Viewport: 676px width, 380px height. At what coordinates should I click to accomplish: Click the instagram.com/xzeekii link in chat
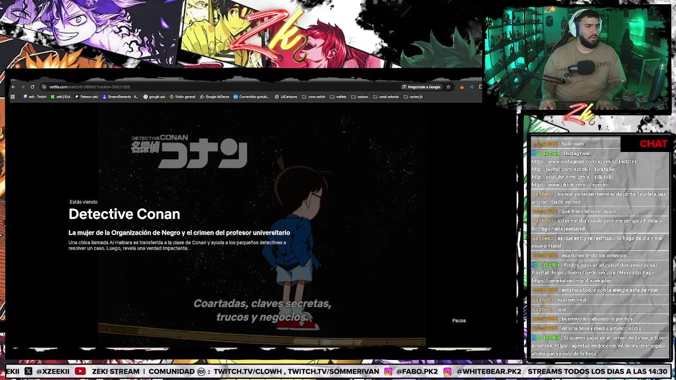coord(573,161)
